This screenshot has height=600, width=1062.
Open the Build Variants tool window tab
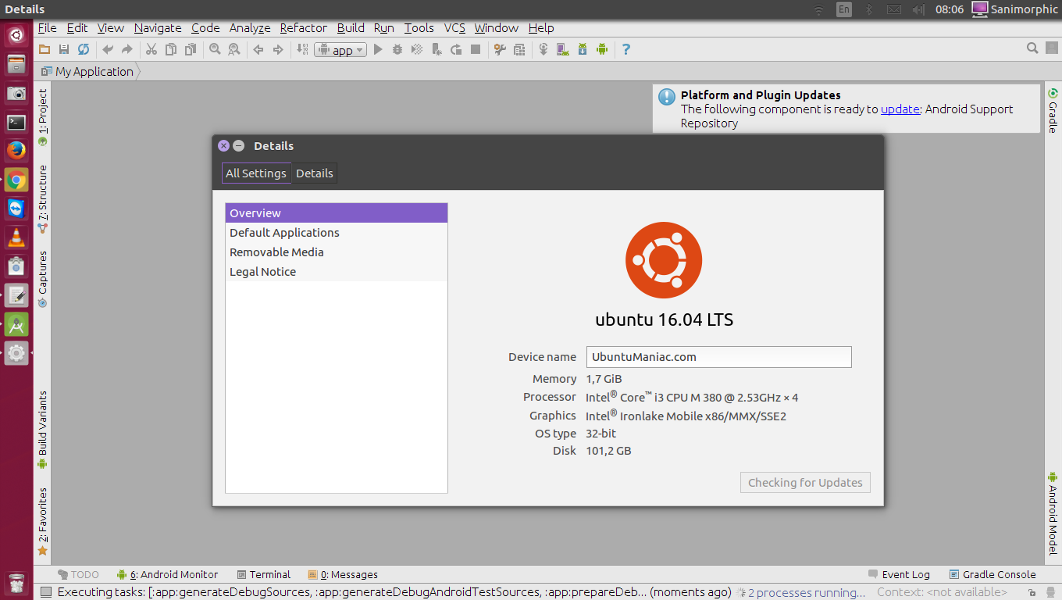43,430
